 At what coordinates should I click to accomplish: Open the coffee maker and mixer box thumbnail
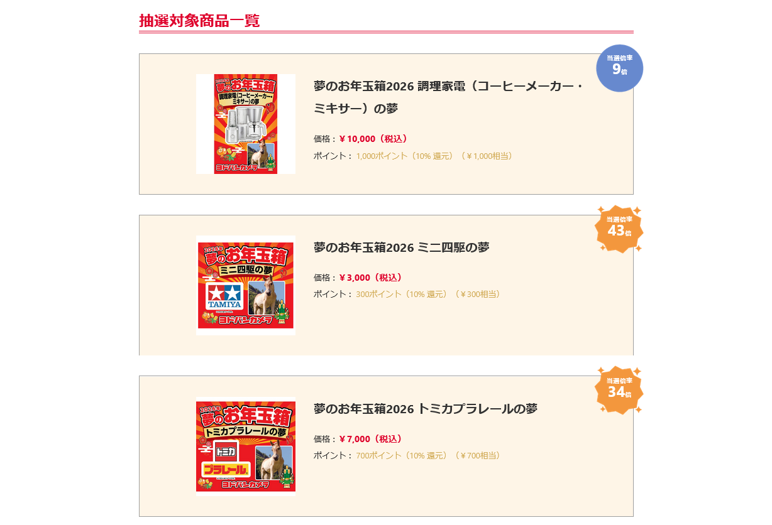[x=246, y=124]
